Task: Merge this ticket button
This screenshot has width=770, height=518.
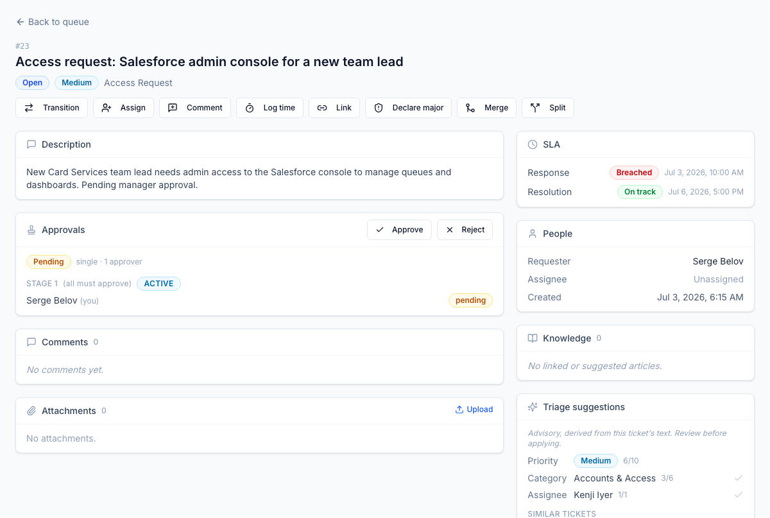Action: tap(486, 108)
